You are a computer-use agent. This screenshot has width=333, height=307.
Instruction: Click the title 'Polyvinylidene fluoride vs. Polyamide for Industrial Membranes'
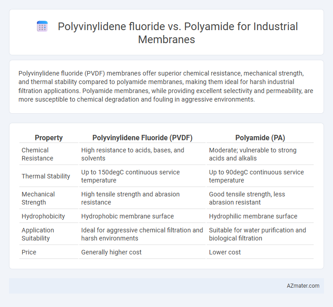click(x=178, y=33)
